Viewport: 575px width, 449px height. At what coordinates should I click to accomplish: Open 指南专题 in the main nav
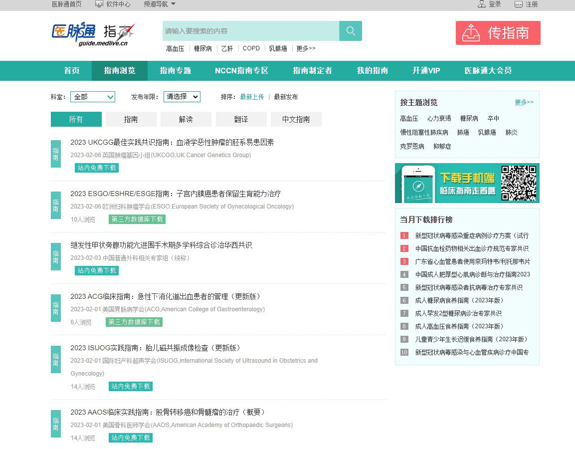(175, 70)
